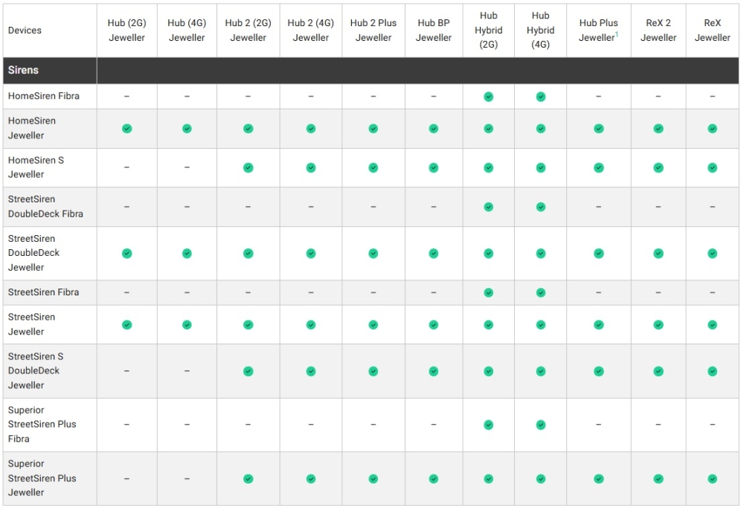
Task: Click the Devices column header
Action: (25, 30)
